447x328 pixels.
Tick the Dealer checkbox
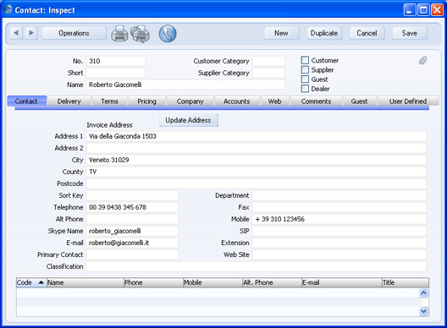pyautogui.click(x=305, y=89)
